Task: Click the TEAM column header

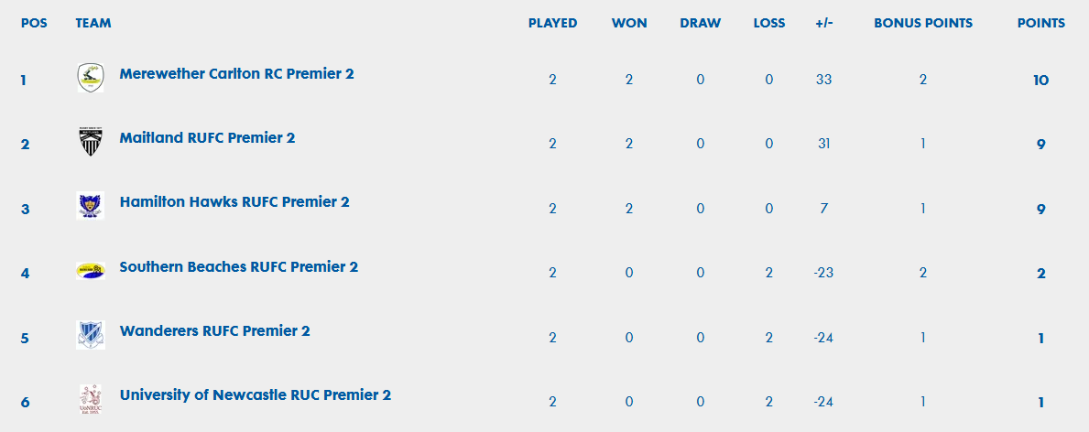Action: 93,23
